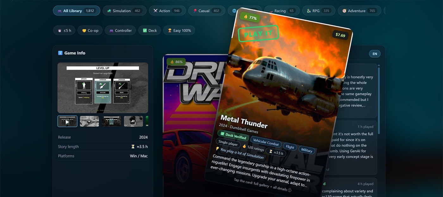Click the lightbulb 'You play a lot of Simulation' hint
Viewport: 443px width, 197px height.
240,153
